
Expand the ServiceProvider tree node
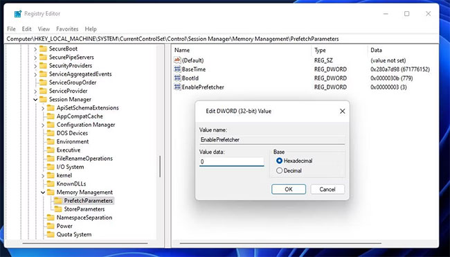(35, 91)
